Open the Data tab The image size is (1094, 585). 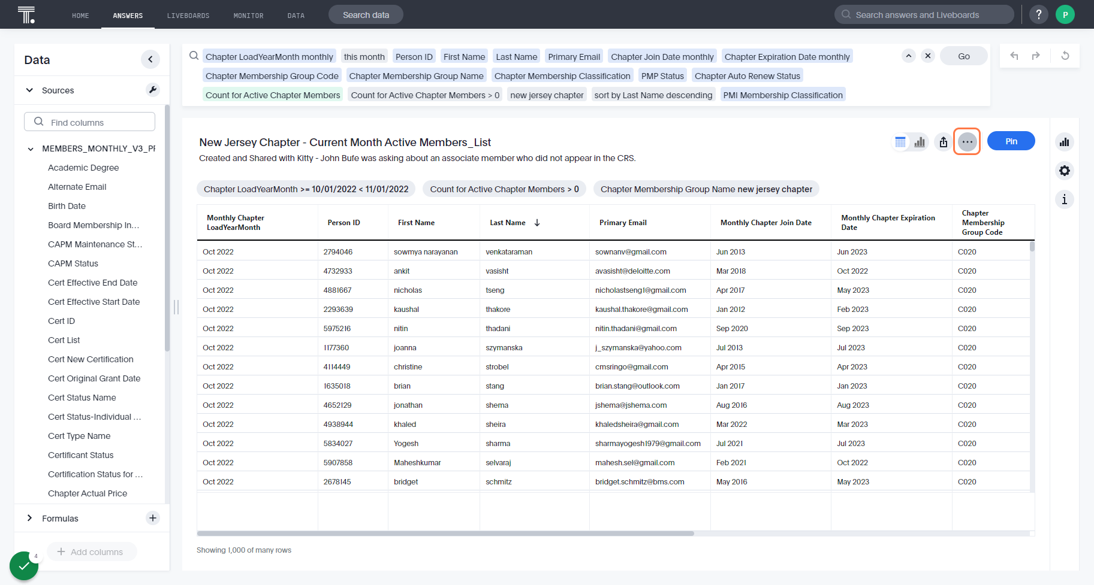pyautogui.click(x=296, y=16)
